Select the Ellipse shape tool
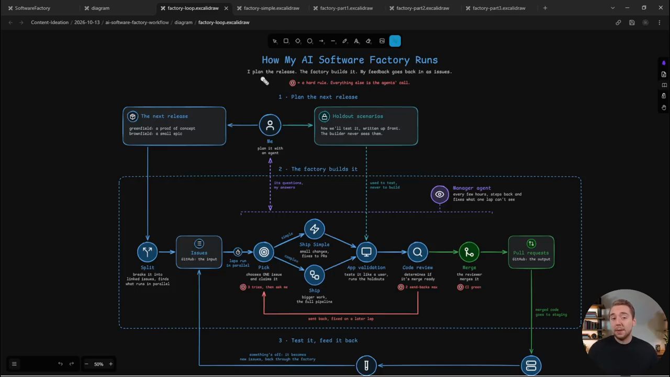The image size is (670, 377). [x=309, y=41]
